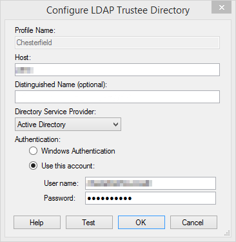Click the User name input field
Viewport: 236px width, 242px height.
pyautogui.click(x=150, y=183)
